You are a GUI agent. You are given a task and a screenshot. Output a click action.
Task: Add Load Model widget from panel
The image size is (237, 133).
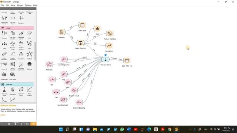(13, 76)
